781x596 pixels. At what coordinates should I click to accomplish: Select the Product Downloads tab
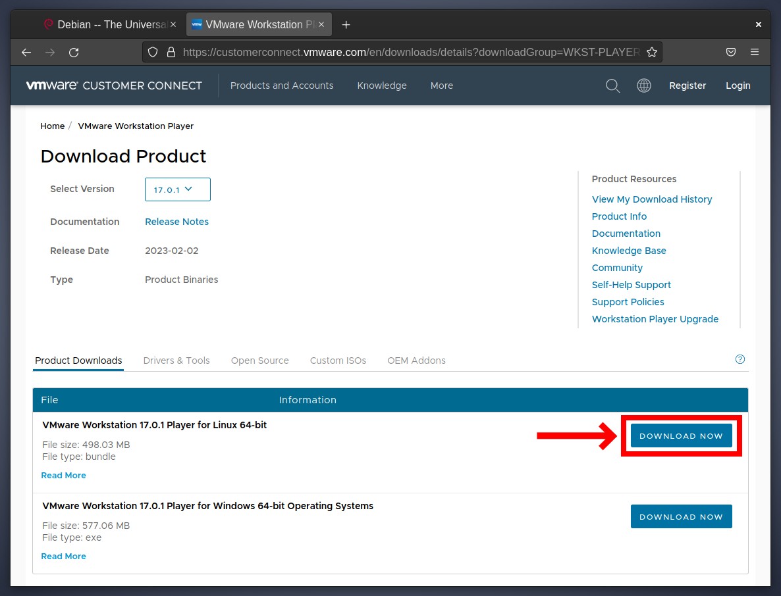point(78,360)
